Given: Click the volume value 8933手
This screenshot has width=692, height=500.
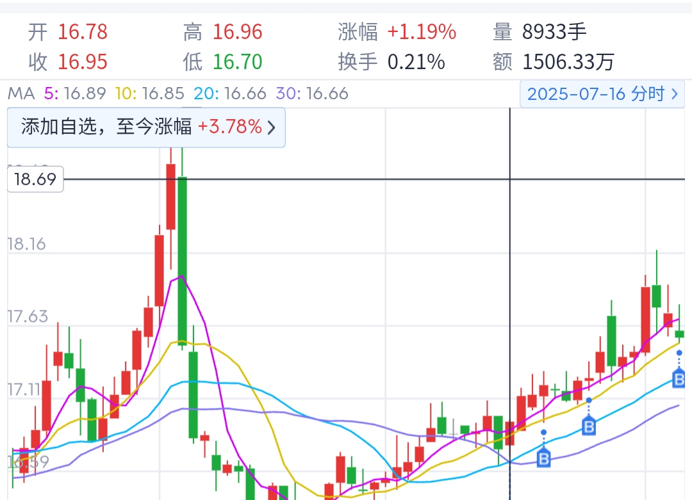Looking at the screenshot, I should [554, 32].
